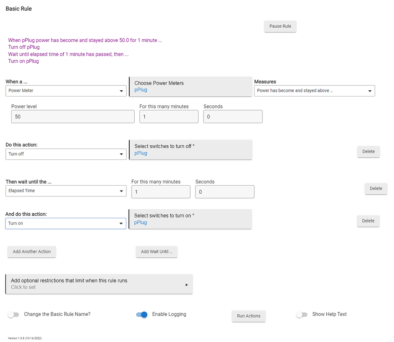Open the 'Do this action' Turn off dropdown
This screenshot has width=394, height=342.
click(66, 154)
